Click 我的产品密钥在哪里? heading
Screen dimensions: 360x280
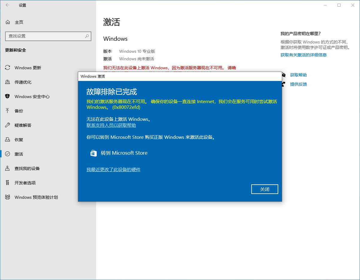click(300, 34)
